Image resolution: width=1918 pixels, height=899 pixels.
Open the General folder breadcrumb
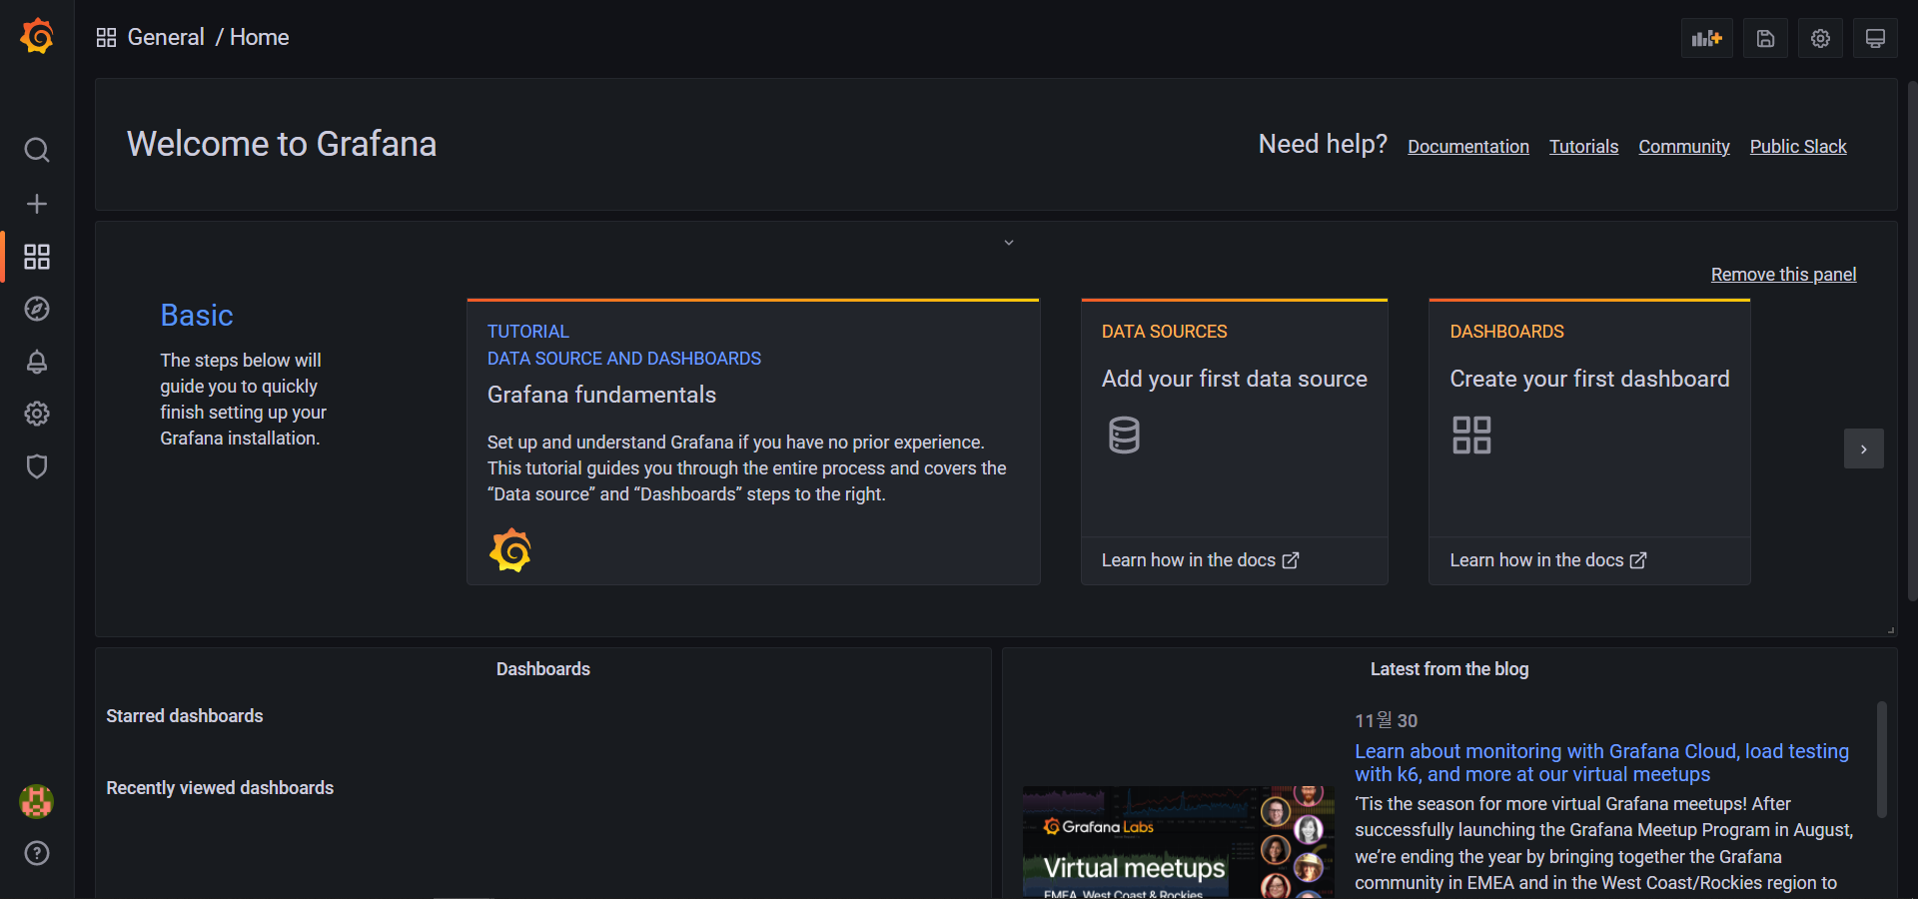pyautogui.click(x=166, y=37)
